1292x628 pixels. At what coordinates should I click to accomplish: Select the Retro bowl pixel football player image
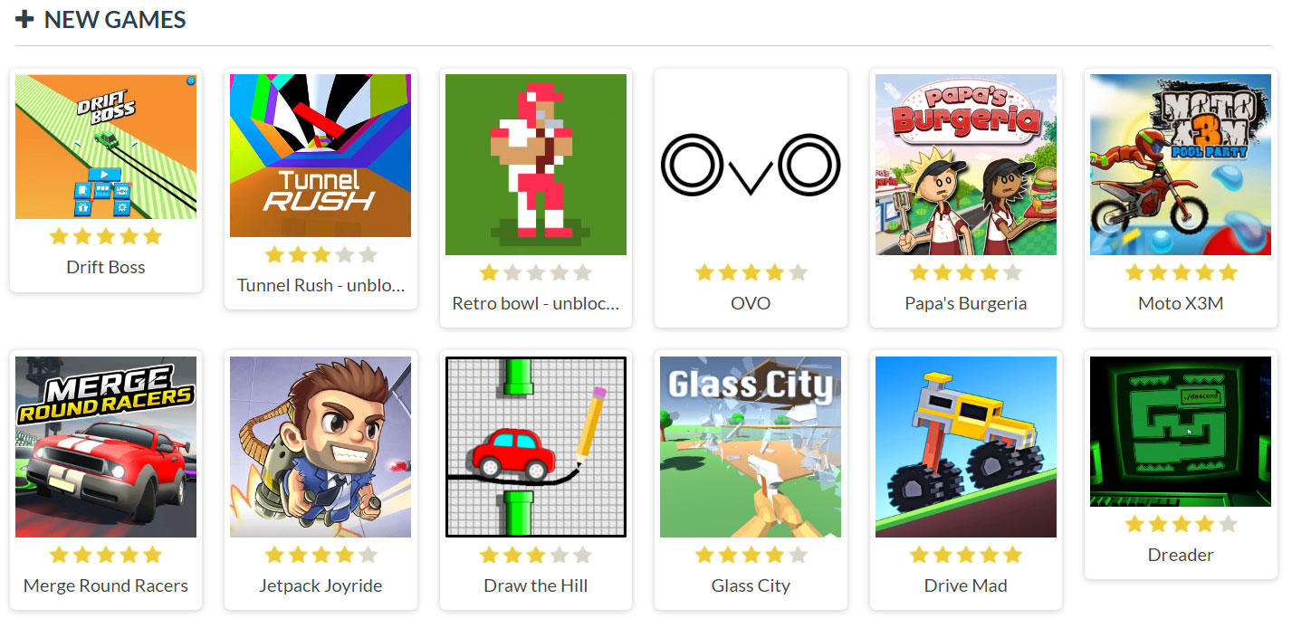pyautogui.click(x=536, y=165)
